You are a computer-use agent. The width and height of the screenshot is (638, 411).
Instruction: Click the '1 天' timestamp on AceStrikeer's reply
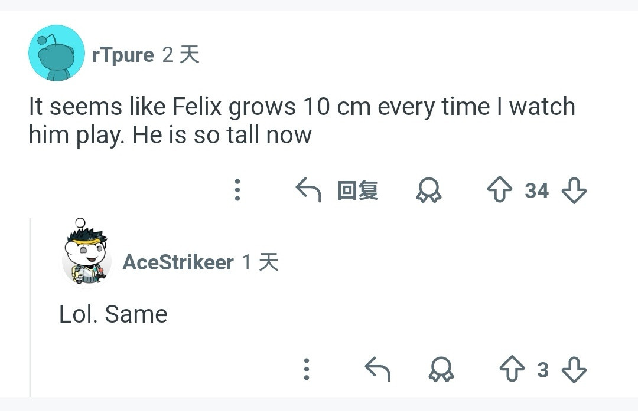pyautogui.click(x=263, y=262)
